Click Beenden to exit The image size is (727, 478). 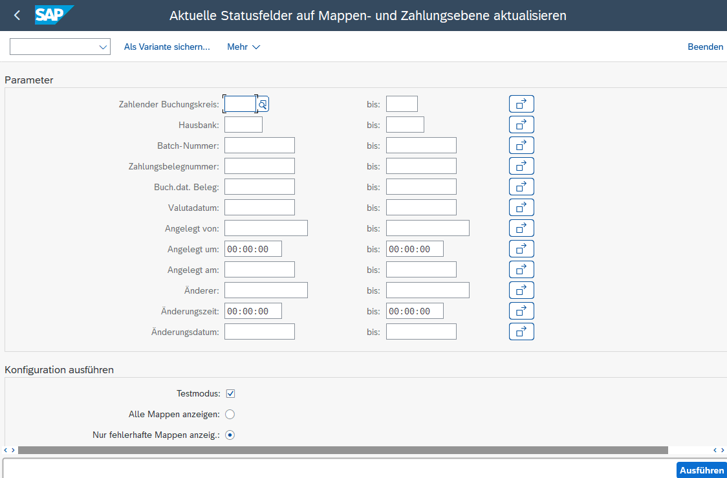pyautogui.click(x=705, y=47)
